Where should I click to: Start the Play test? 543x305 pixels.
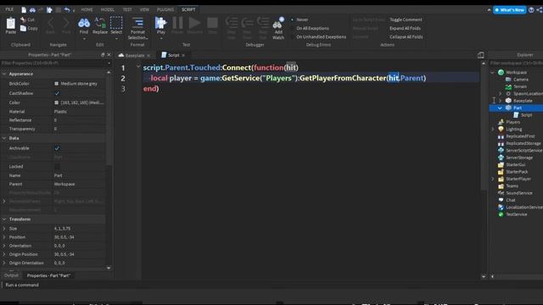point(160,23)
